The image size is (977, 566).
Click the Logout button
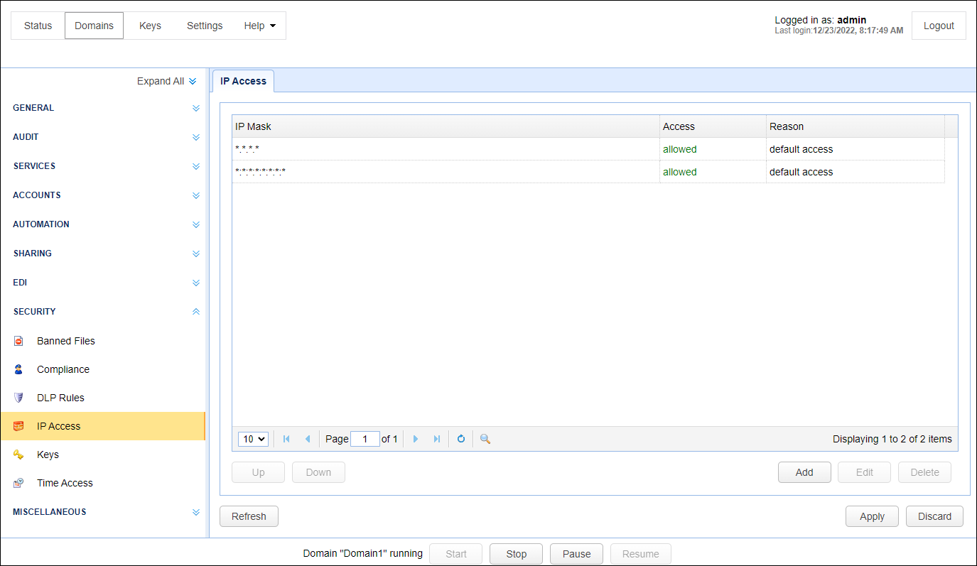click(x=939, y=26)
